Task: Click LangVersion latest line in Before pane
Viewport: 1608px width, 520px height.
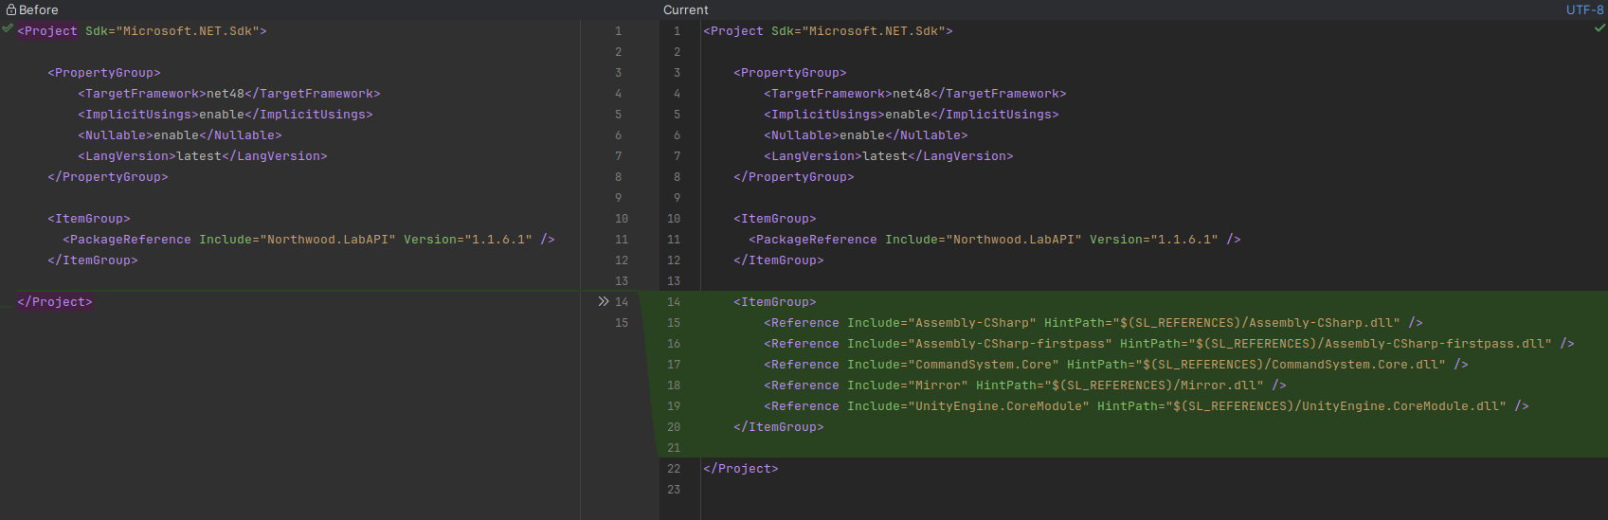Action: click(203, 156)
